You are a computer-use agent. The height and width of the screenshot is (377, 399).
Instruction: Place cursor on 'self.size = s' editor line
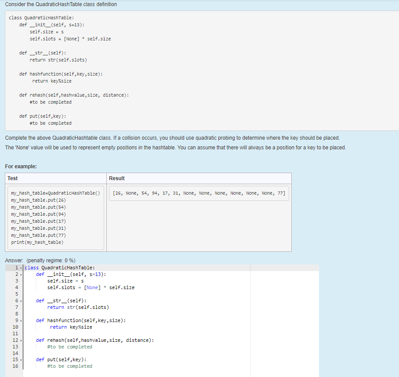65,281
